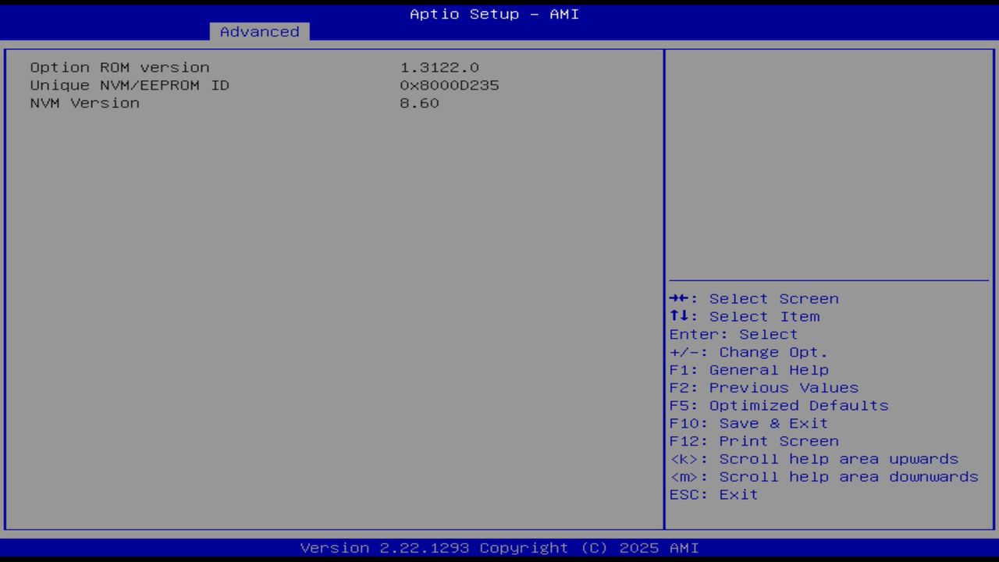Switch to the Advanced tab
The width and height of the screenshot is (999, 562).
[x=259, y=31]
